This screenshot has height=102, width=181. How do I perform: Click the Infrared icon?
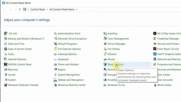[105, 54]
